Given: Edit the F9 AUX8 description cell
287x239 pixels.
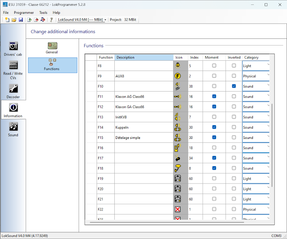Looking at the screenshot, I should 144,76.
